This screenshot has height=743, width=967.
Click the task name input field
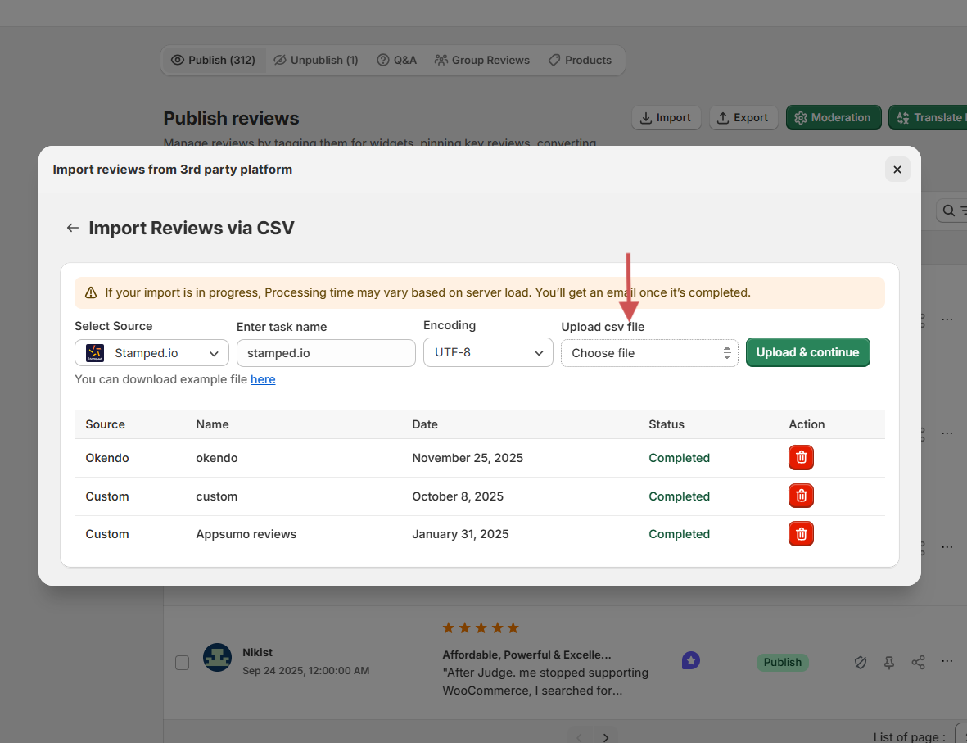pyautogui.click(x=326, y=353)
